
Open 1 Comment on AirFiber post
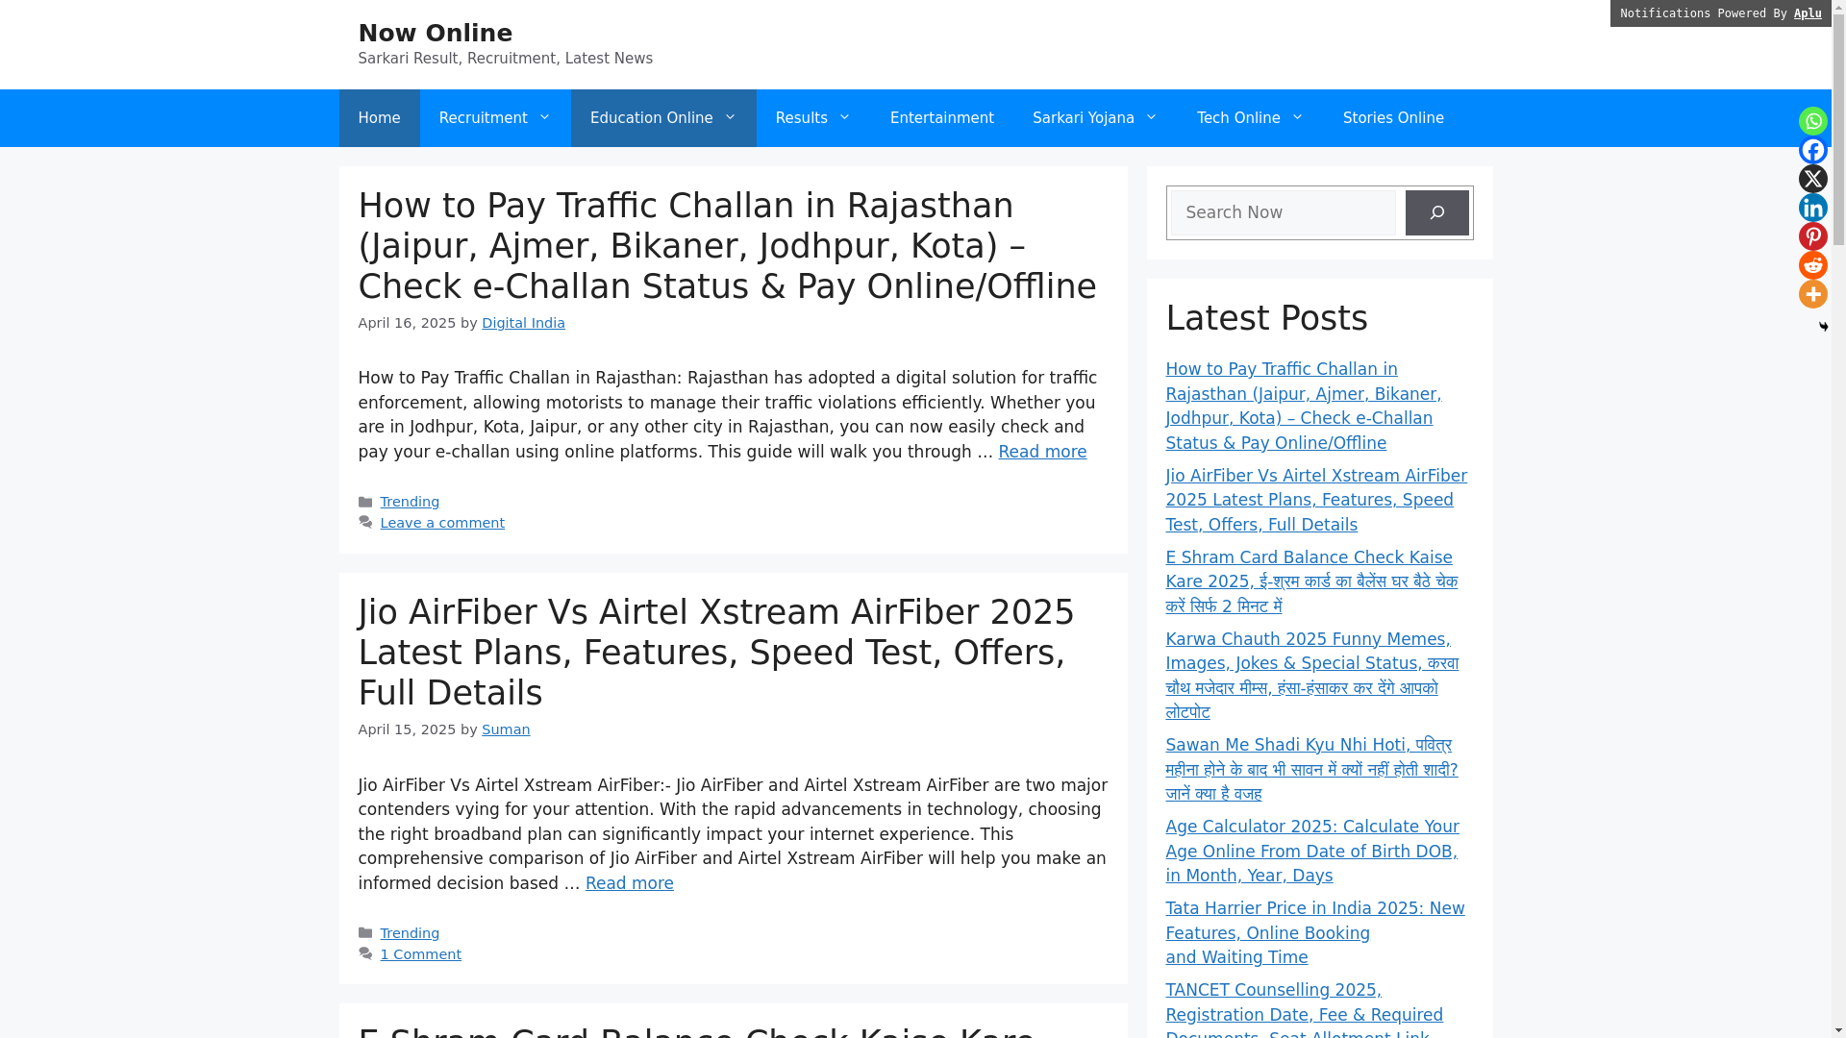[x=420, y=954]
